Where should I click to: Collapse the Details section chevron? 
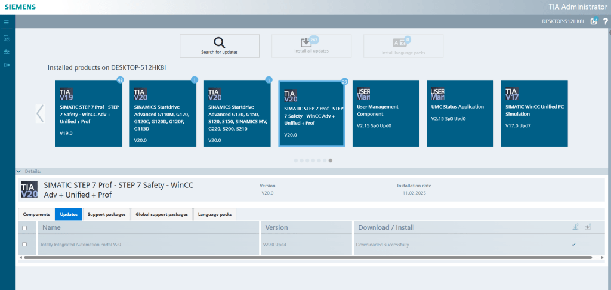point(18,171)
